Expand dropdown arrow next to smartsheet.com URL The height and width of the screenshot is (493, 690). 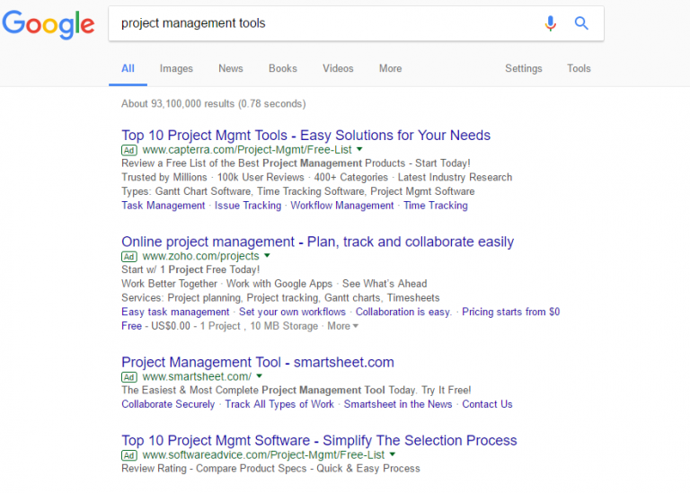coord(259,376)
